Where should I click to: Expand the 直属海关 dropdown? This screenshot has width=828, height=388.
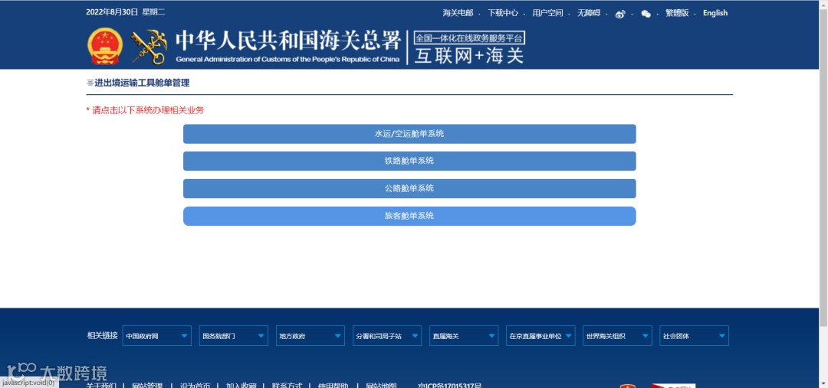464,336
